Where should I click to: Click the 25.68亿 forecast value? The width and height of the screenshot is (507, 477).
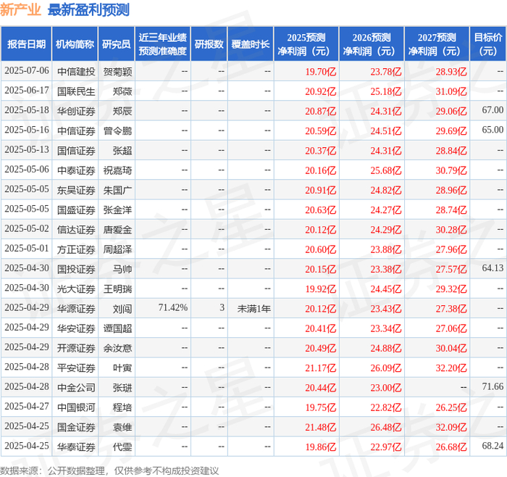click(x=386, y=170)
